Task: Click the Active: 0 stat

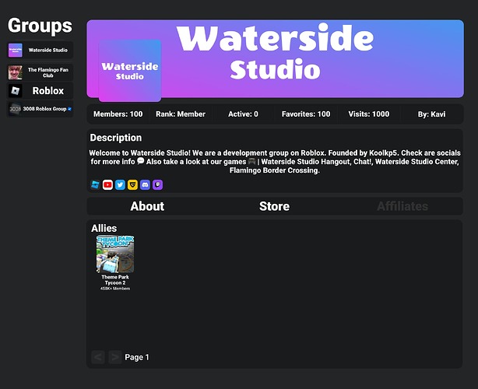Action: [x=243, y=114]
